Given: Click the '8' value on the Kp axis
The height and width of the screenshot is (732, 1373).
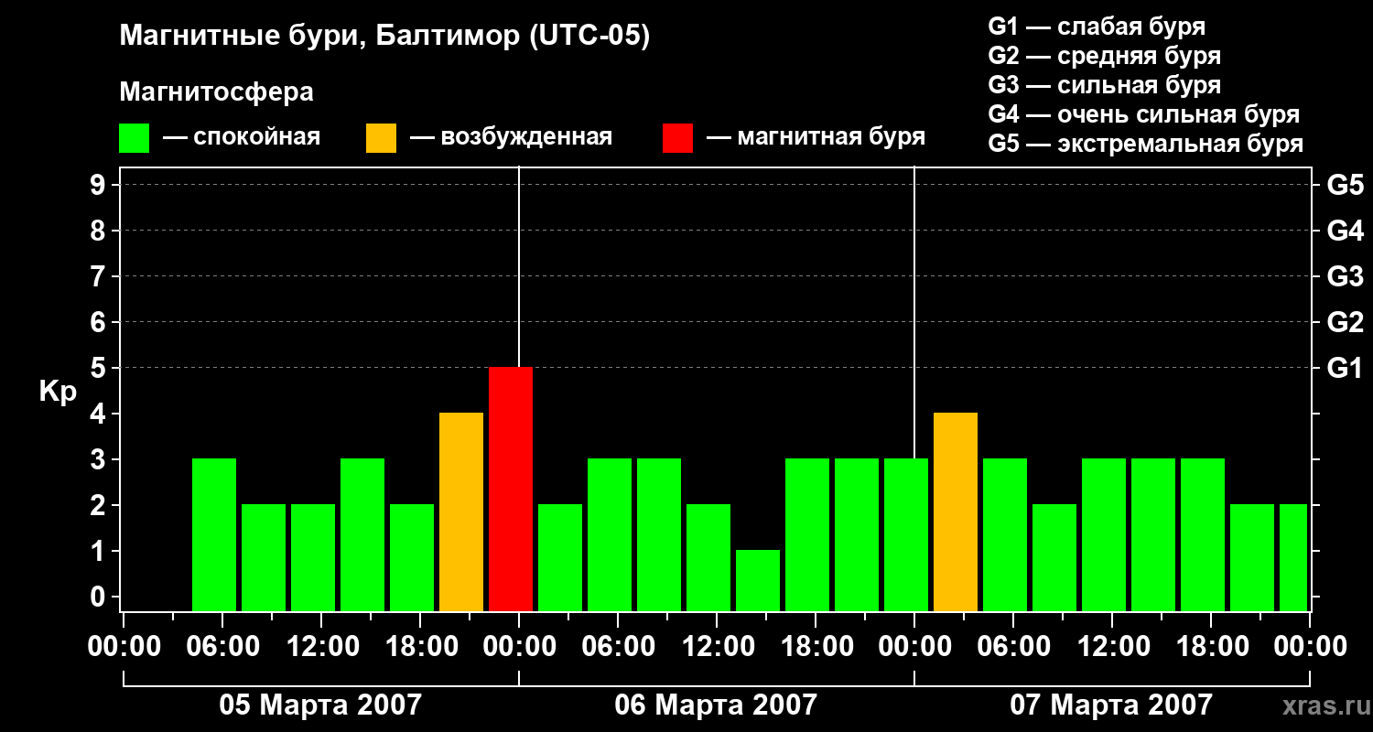Looking at the screenshot, I should pyautogui.click(x=100, y=231).
